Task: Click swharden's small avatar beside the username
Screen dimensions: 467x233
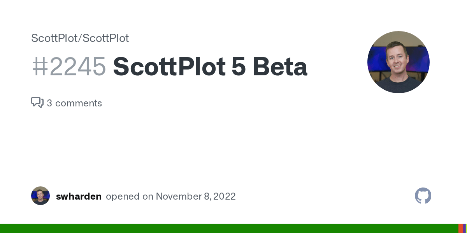Action: click(40, 196)
